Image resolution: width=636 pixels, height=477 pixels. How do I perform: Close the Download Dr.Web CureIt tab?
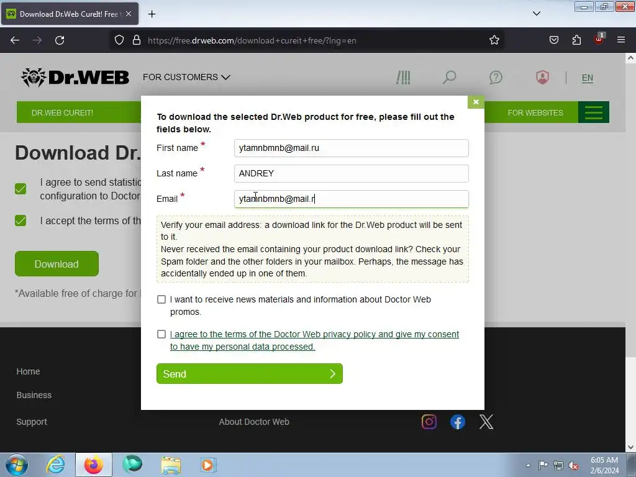129,14
